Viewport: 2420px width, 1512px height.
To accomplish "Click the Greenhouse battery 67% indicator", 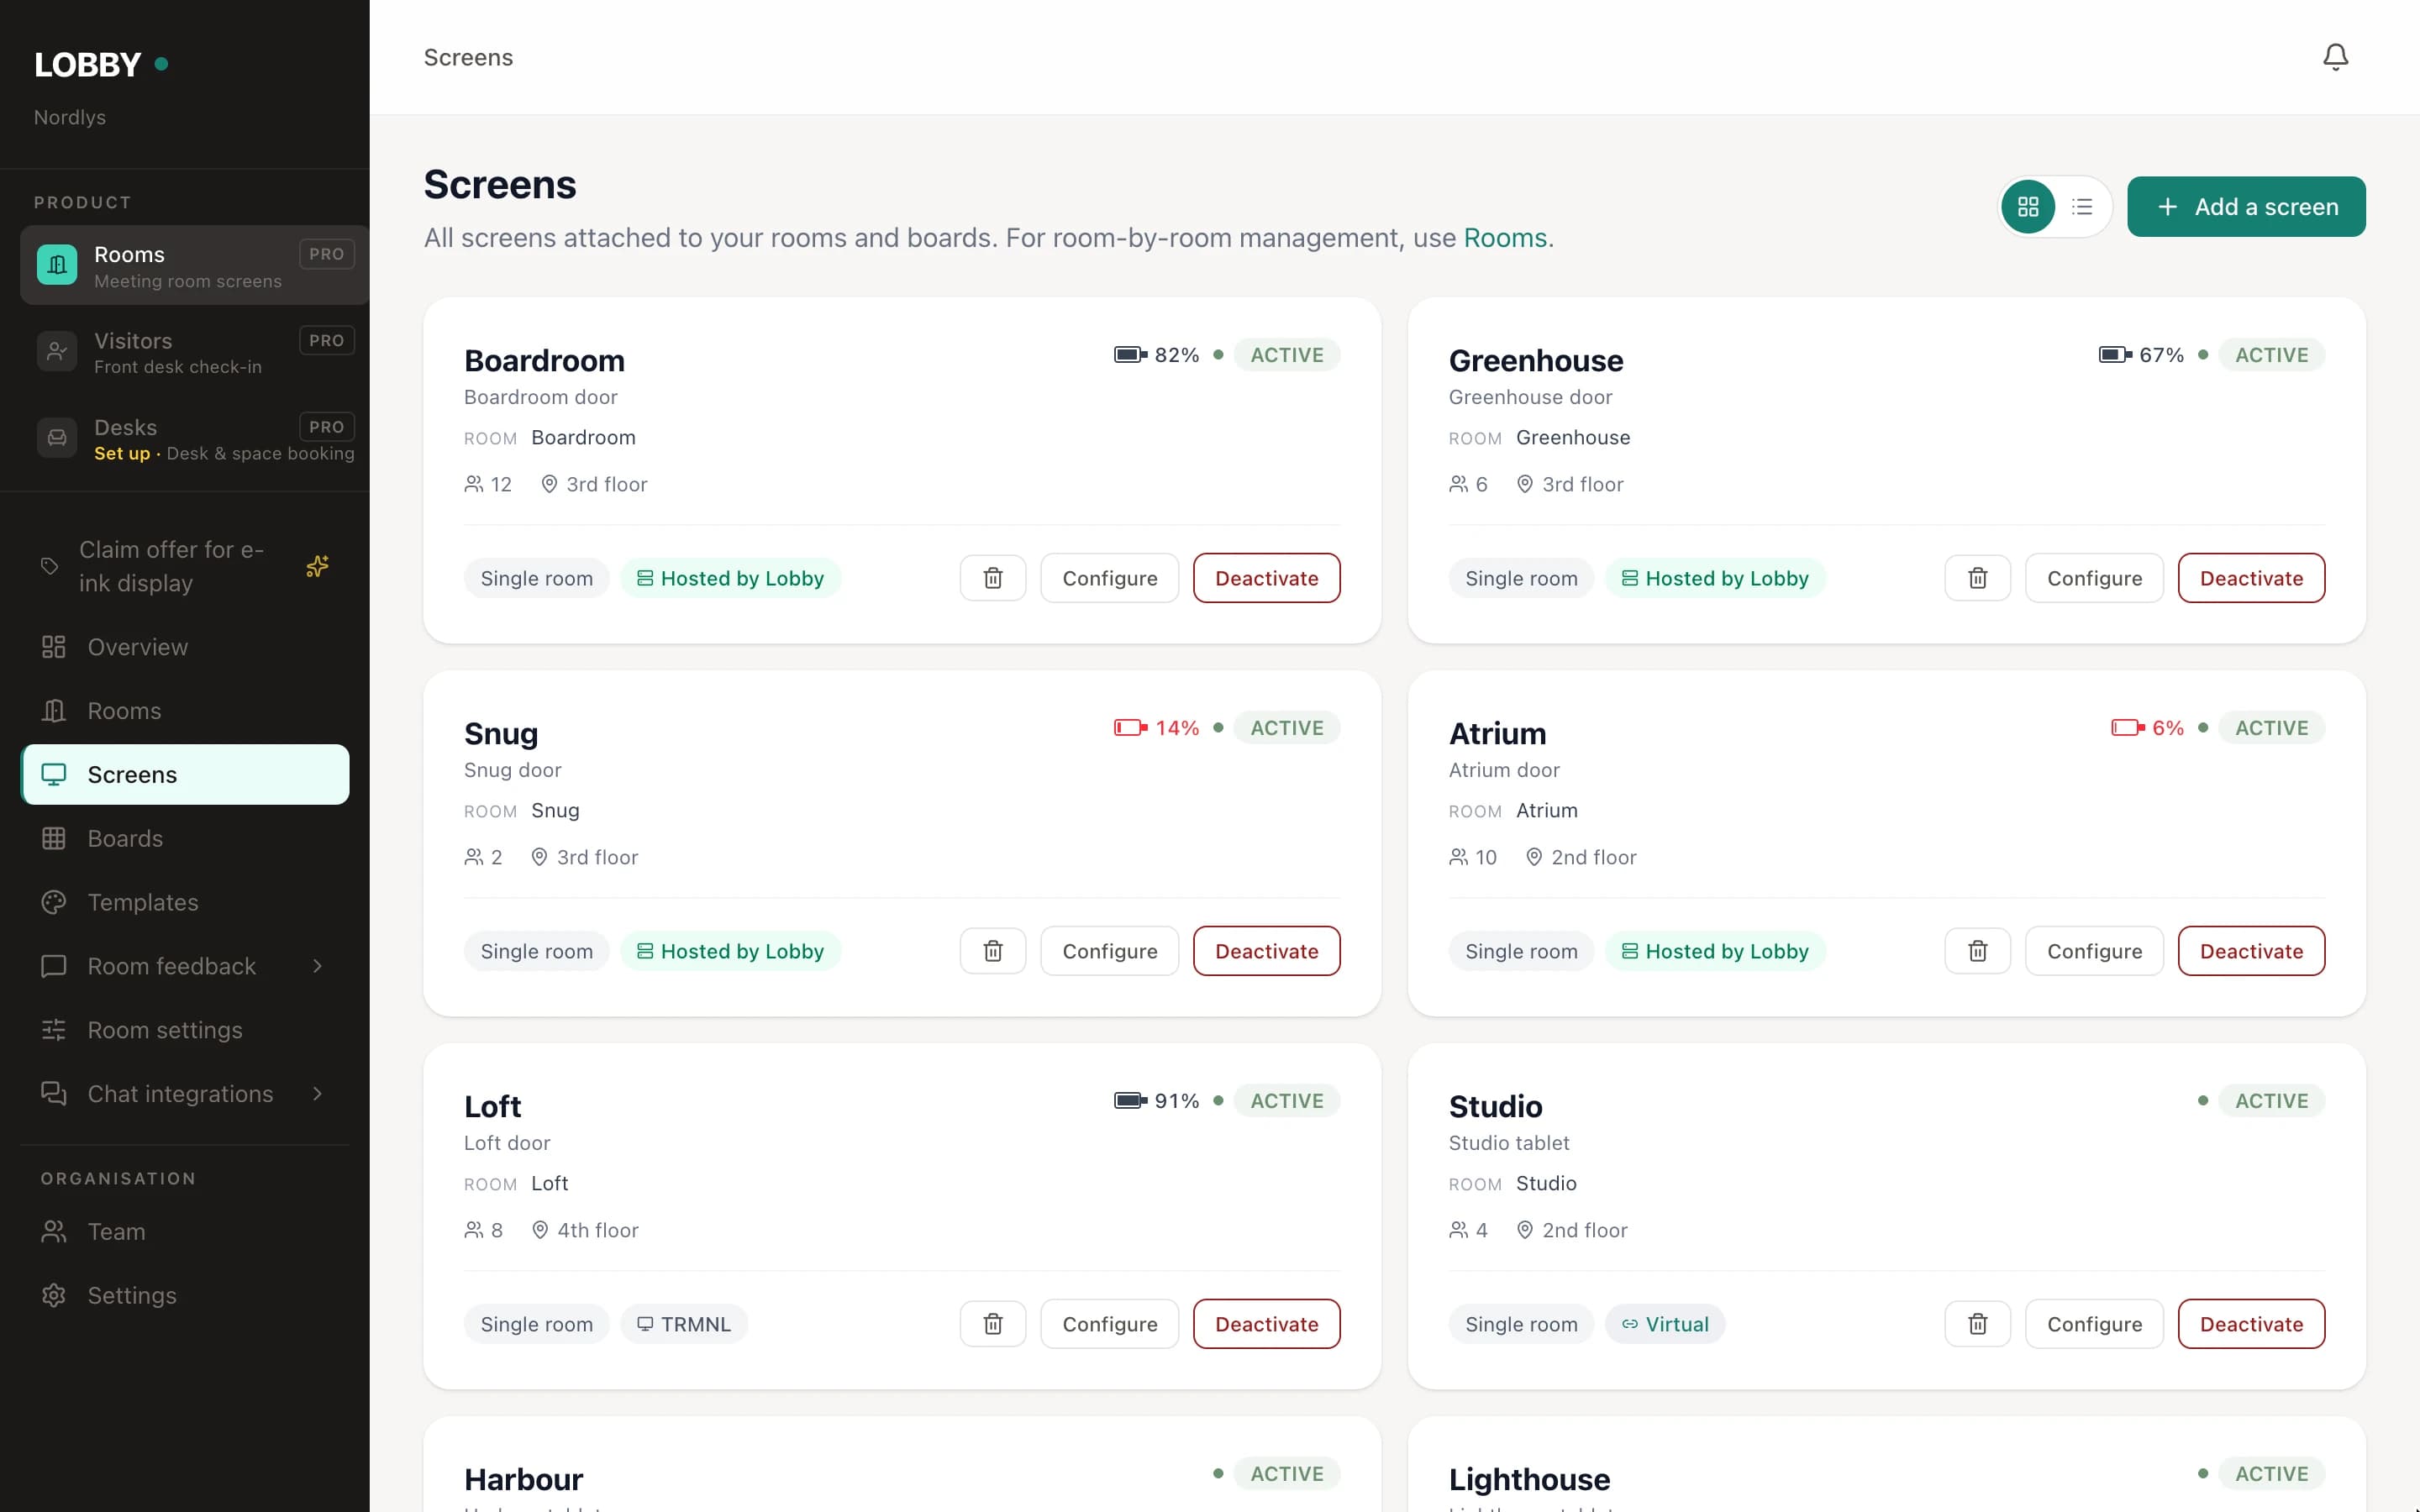I will tap(2141, 355).
